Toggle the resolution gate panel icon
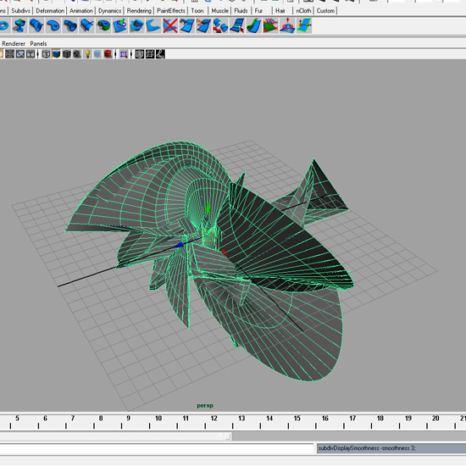This screenshot has width=466, height=466. click(x=31, y=54)
